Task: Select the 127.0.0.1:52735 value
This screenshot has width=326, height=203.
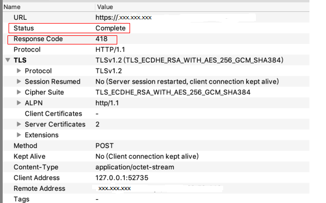Action: point(122,178)
